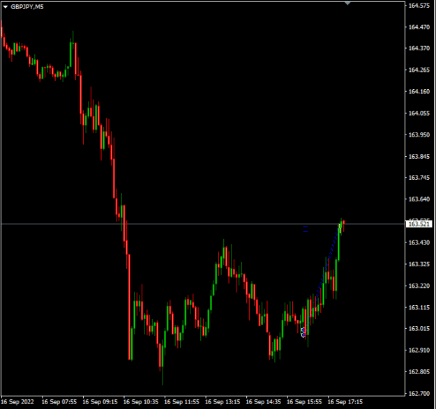Click the 163.325 price scale label
436x409 pixels.
pyautogui.click(x=419, y=264)
